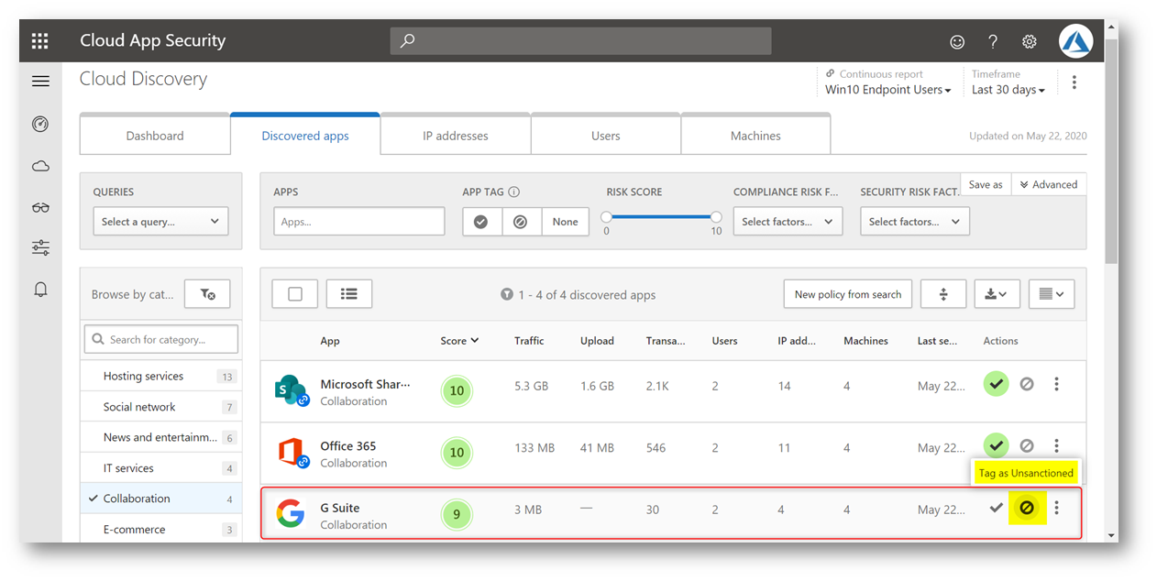The height and width of the screenshot is (581, 1157).
Task: Expand Advanced filters
Action: click(x=1050, y=184)
